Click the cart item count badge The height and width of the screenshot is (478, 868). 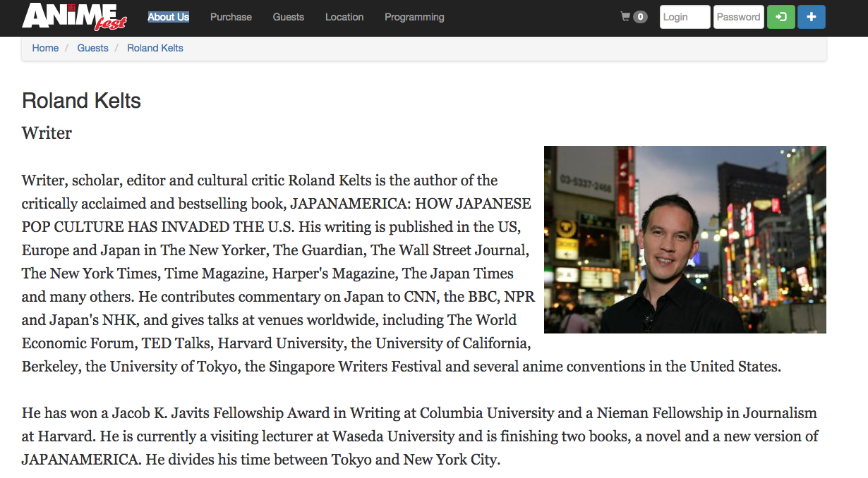[x=640, y=17]
